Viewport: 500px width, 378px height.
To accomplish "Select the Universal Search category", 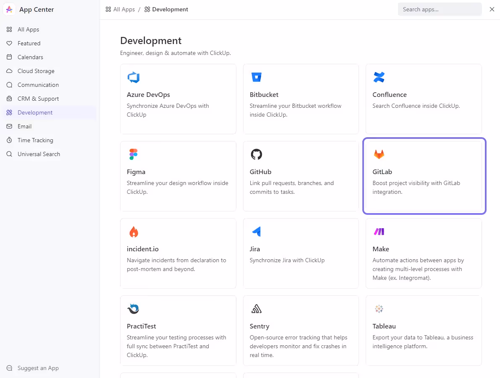I will click(x=39, y=154).
